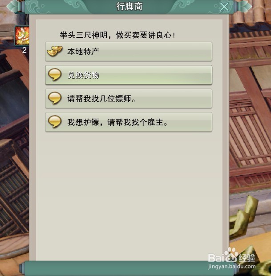Choose the 本地特产 option text

[x=83, y=52]
